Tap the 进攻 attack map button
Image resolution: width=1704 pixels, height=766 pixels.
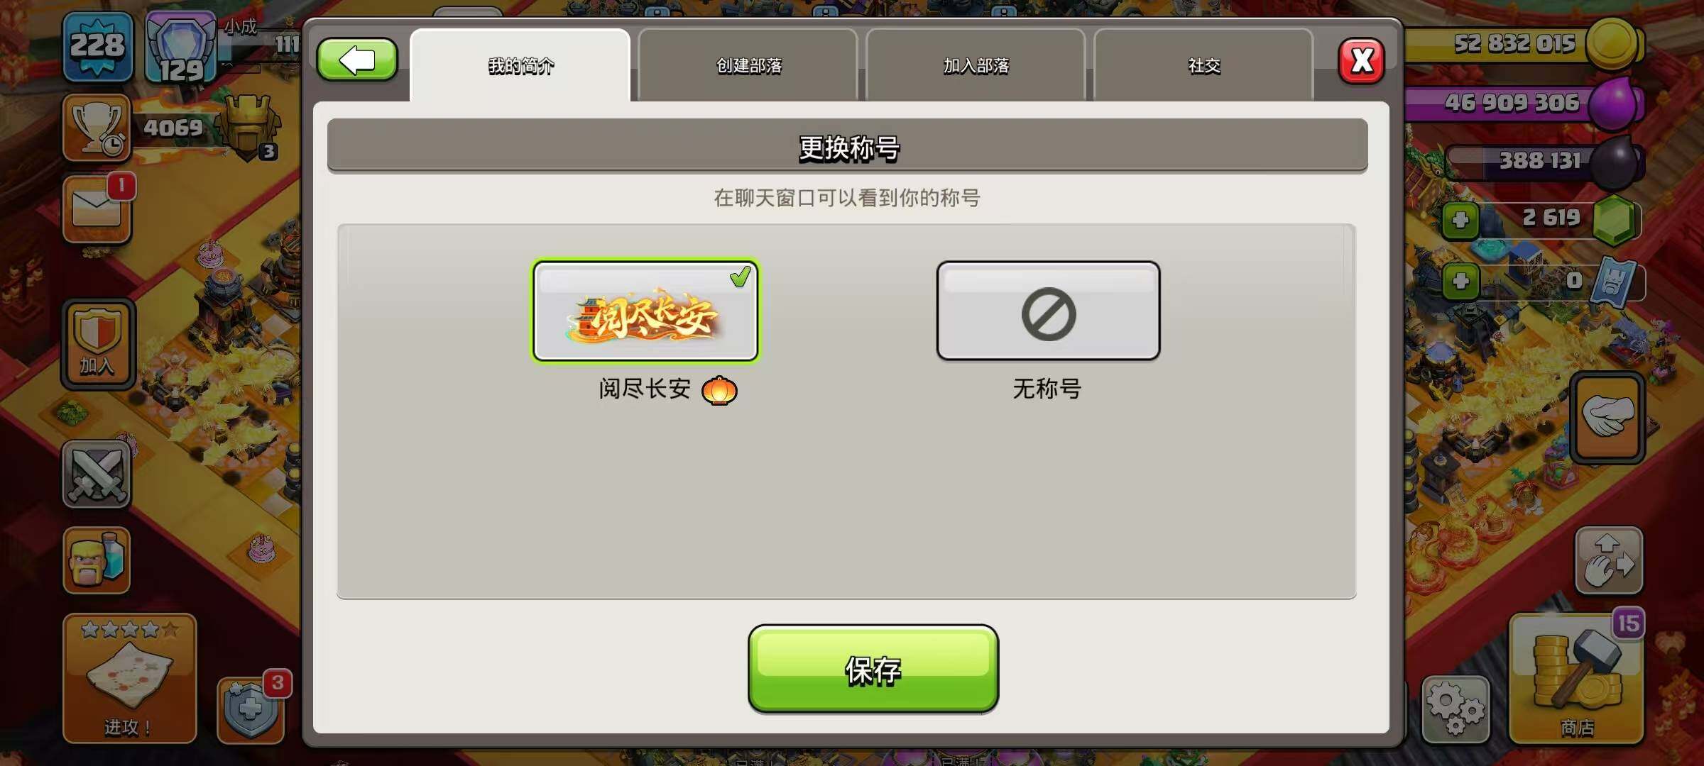click(129, 679)
